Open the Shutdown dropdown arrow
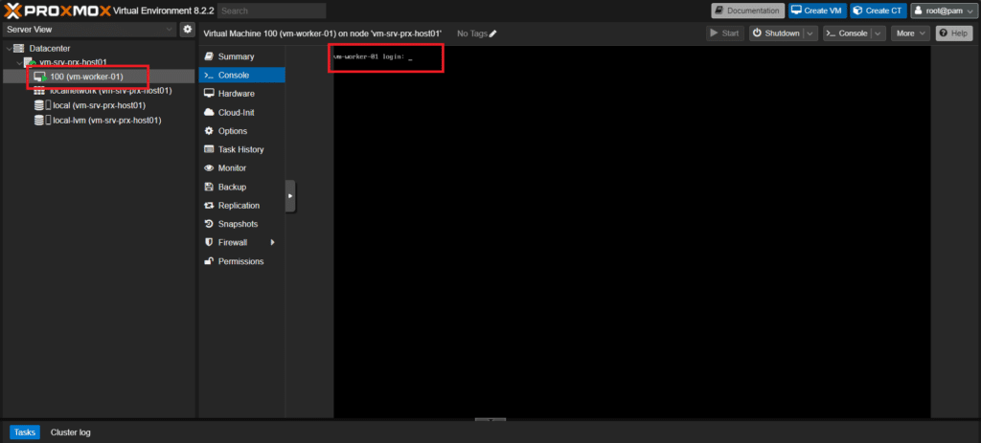 810,33
